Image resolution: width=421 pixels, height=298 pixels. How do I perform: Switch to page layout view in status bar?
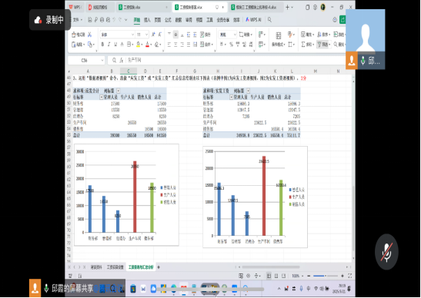pyautogui.click(x=276, y=276)
